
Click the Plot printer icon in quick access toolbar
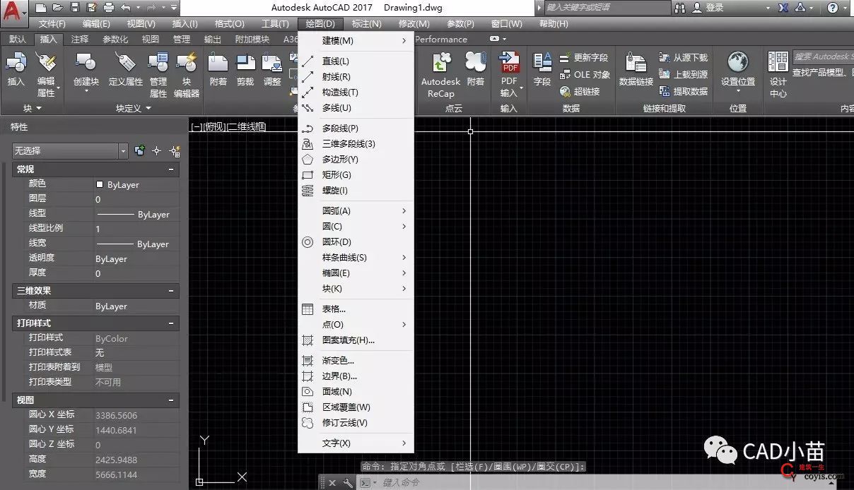[108, 8]
